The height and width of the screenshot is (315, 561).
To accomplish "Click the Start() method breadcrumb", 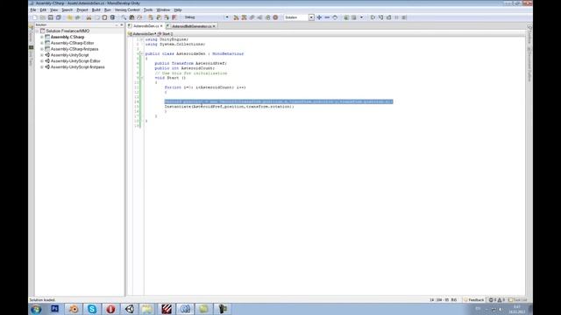I will pos(166,34).
